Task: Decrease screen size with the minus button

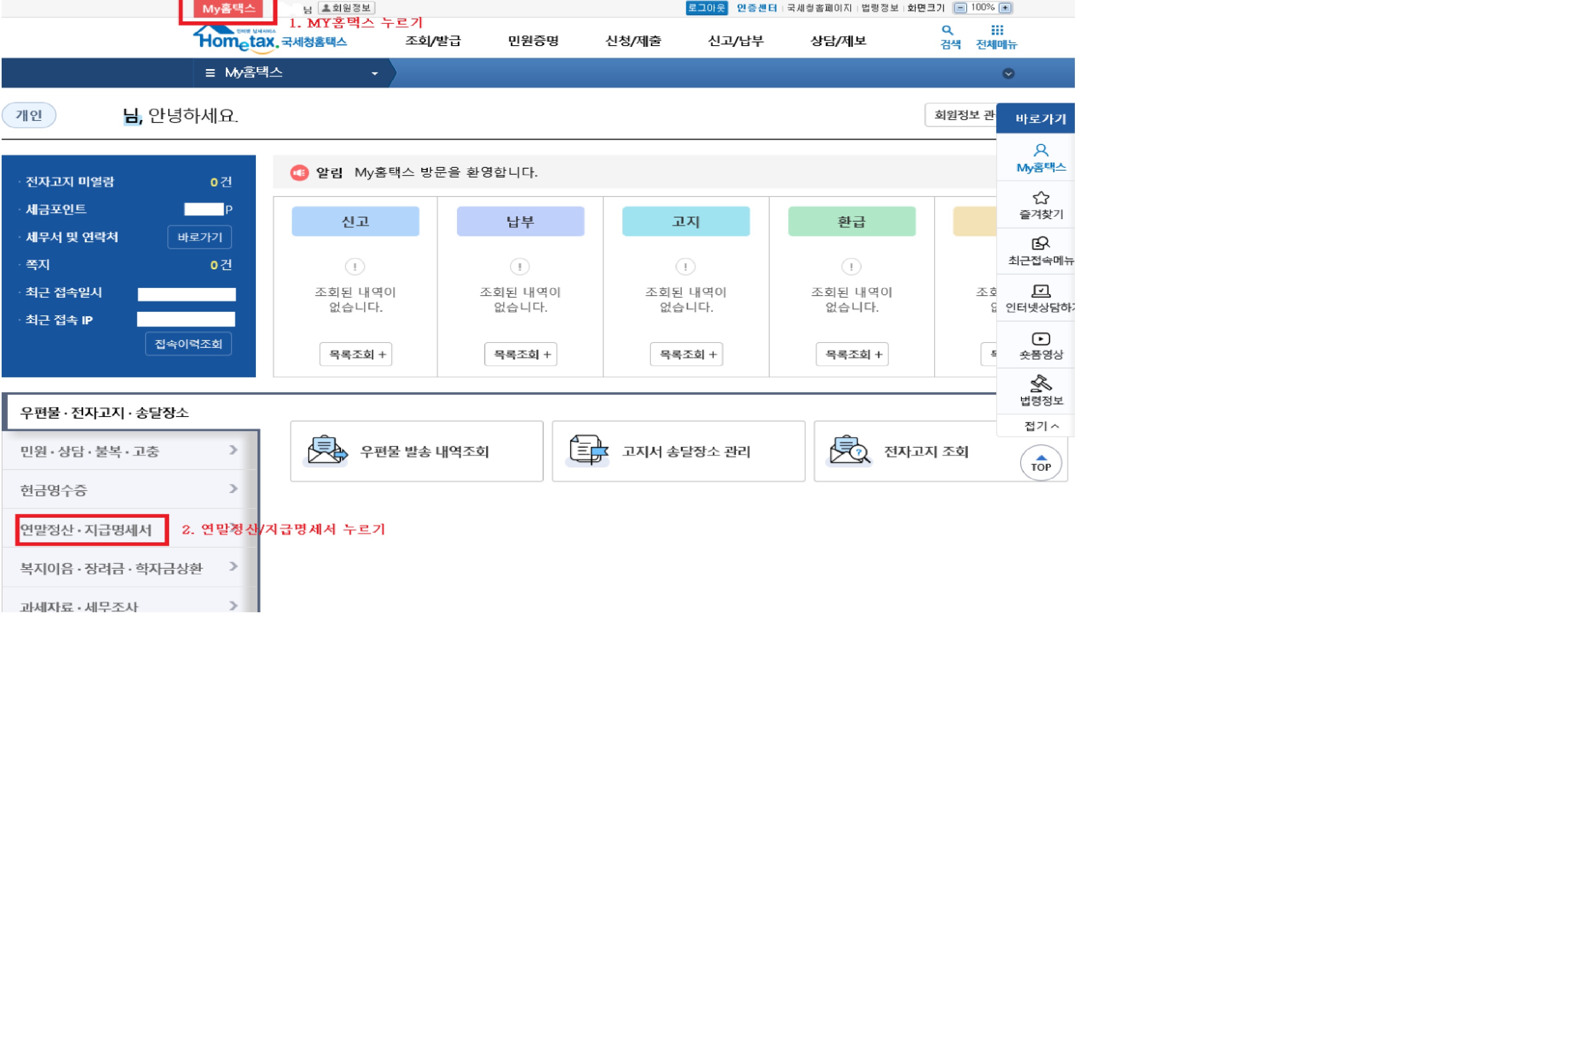Action: (960, 8)
